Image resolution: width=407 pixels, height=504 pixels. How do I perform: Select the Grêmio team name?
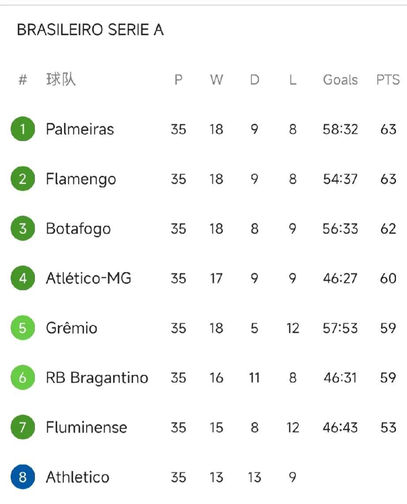pos(72,328)
